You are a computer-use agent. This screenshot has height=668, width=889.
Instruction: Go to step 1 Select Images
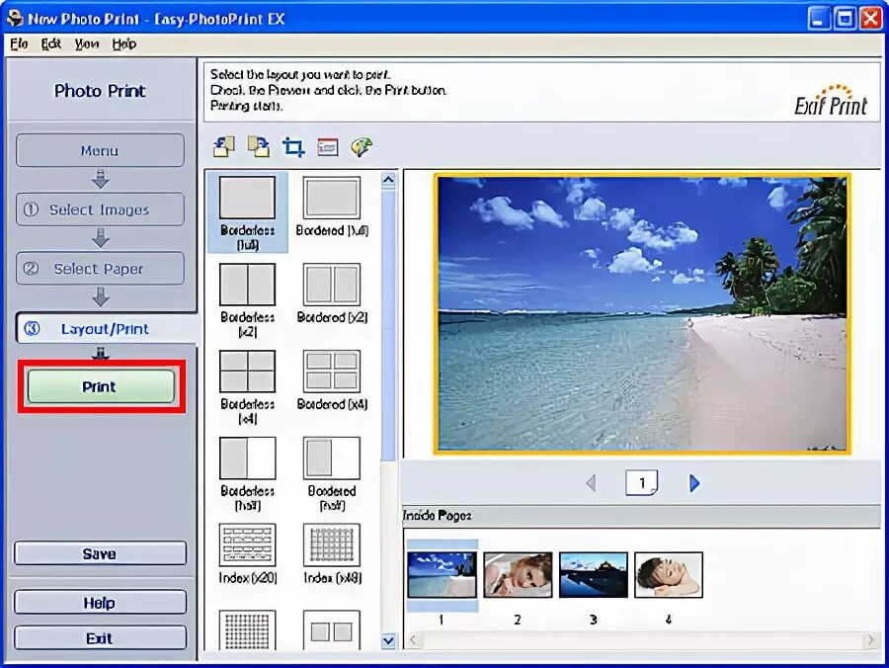(100, 209)
